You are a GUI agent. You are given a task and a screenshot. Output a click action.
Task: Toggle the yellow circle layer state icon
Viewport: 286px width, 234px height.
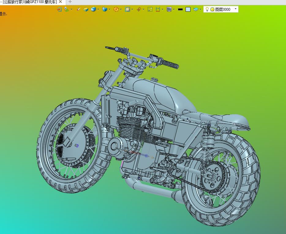point(212,10)
